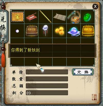Viewport: 103px width, 106px height.
Task: Click the 兑换 exchange button
Action: click(x=83, y=72)
